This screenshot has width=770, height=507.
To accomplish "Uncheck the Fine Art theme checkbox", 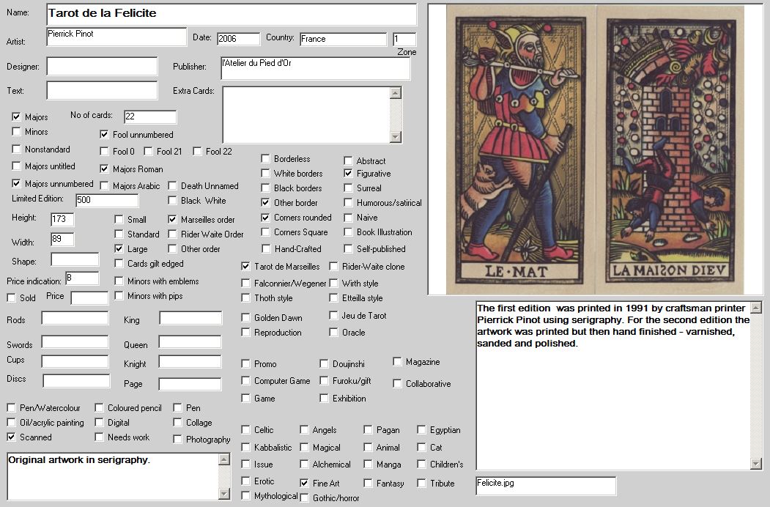I will coord(305,484).
